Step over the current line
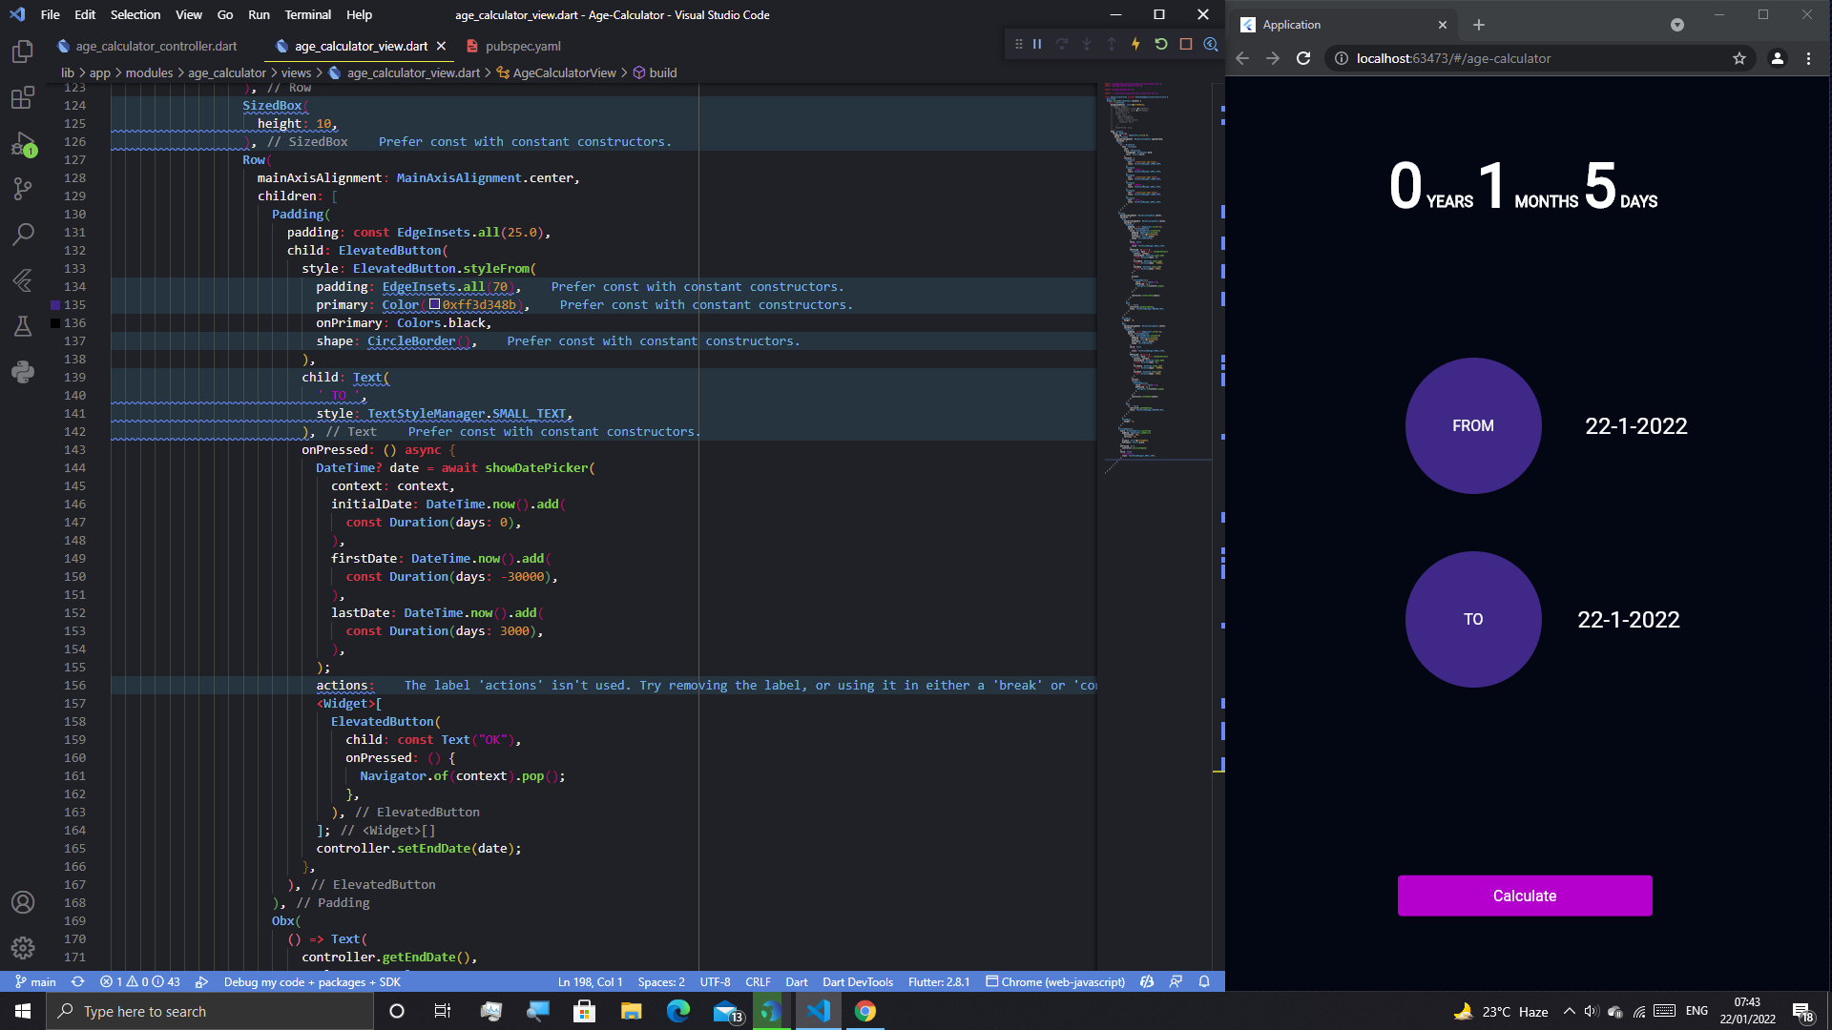This screenshot has width=1832, height=1030. (1063, 44)
